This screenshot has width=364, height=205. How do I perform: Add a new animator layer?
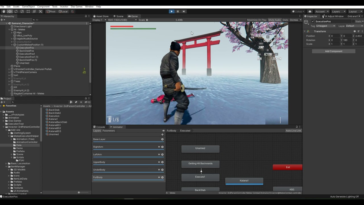[x=162, y=135]
